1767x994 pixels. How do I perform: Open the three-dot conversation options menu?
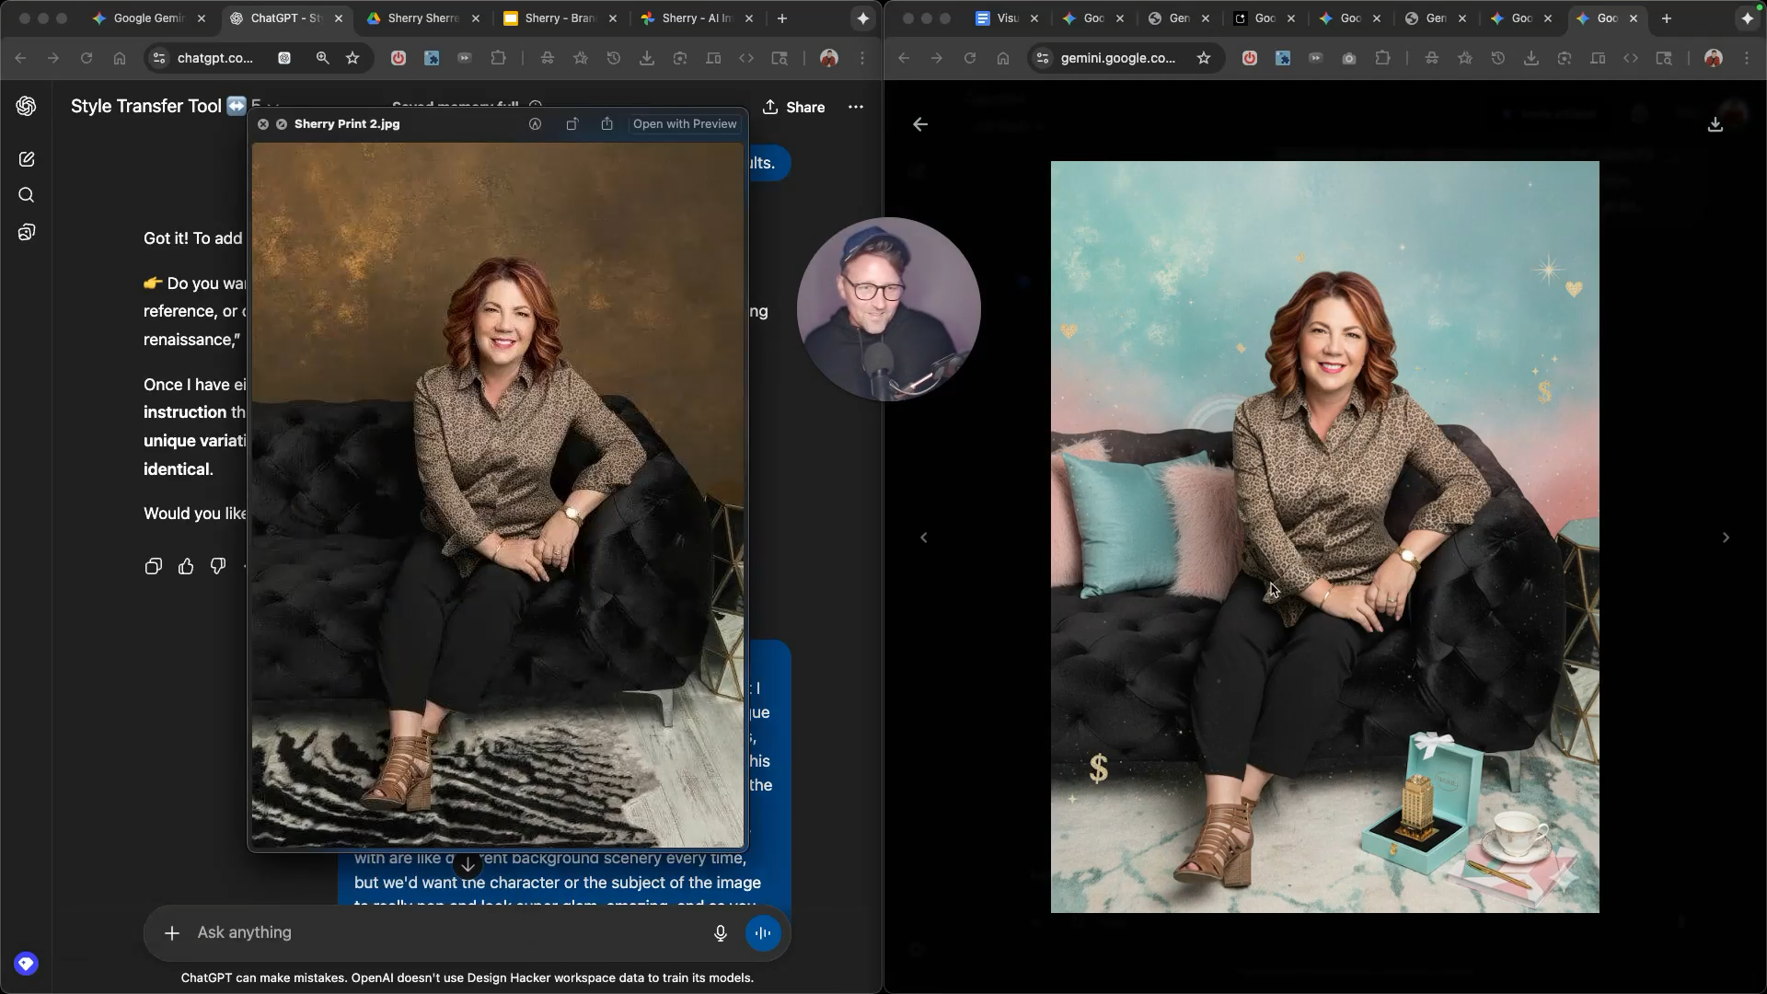pyautogui.click(x=856, y=107)
